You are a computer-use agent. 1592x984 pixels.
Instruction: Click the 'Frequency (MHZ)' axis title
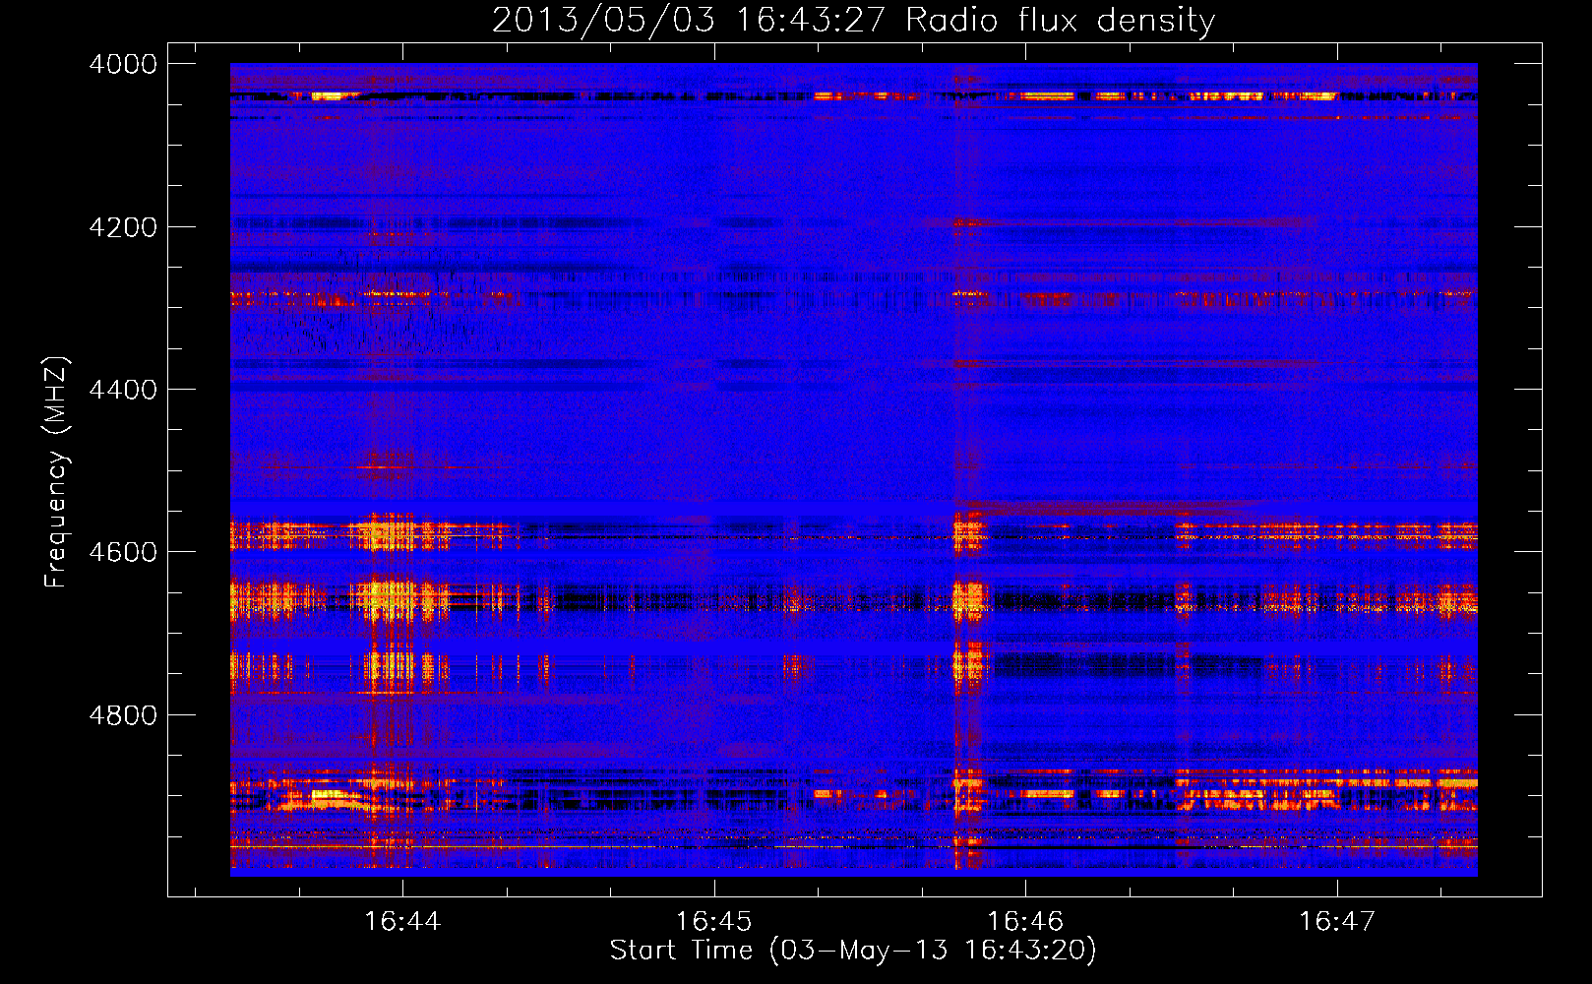tap(57, 471)
